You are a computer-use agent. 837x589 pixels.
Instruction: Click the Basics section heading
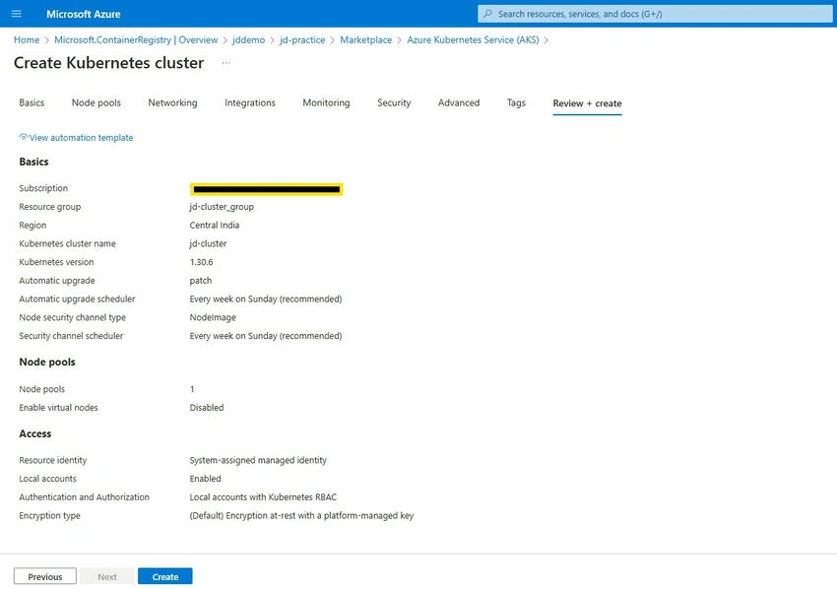33,162
